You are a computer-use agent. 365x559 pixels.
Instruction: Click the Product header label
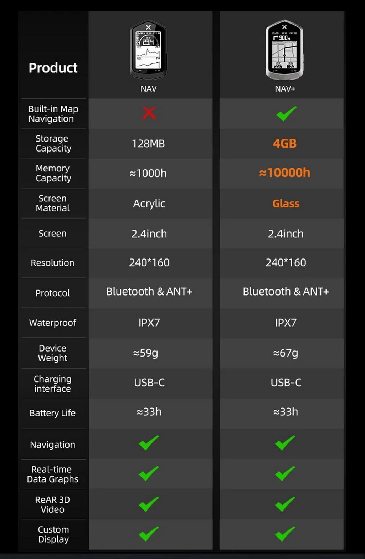(x=53, y=68)
